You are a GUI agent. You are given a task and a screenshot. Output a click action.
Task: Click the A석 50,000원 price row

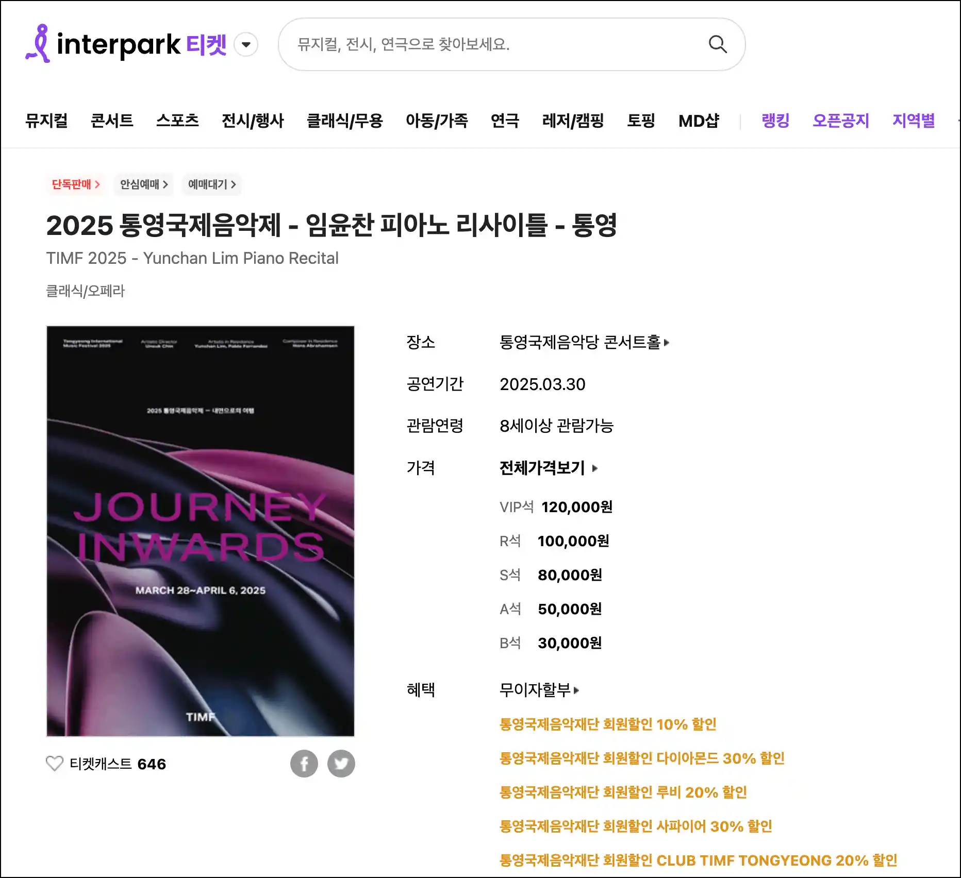coord(551,609)
